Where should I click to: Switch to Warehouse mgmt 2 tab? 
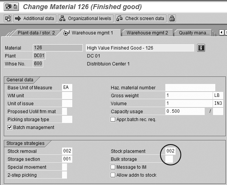147,33
